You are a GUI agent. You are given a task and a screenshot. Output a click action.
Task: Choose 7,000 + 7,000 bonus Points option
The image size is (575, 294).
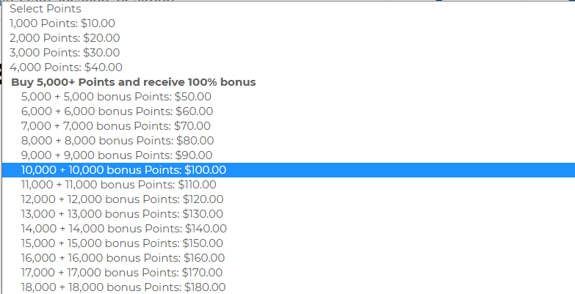pyautogui.click(x=116, y=126)
